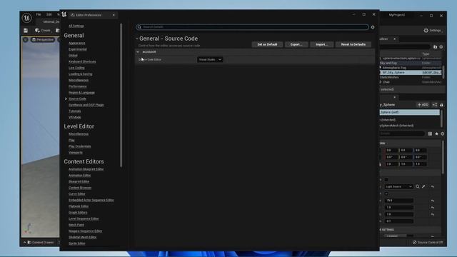Click the Settings gear in main editor
Image resolution: width=457 pixels, height=257 pixels.
click(426, 30)
